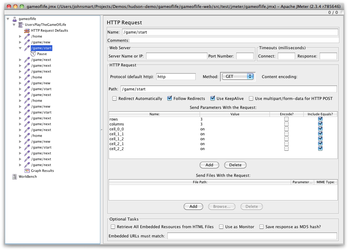This screenshot has width=348, height=250.
Task: Expand the first /home tree node
Action: click(x=20, y=36)
